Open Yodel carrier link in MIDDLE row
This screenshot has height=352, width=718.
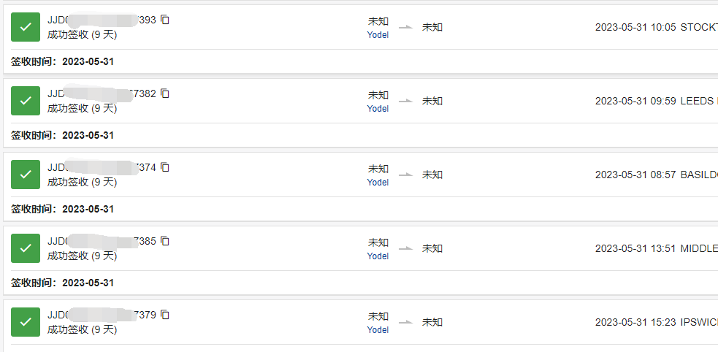coord(378,256)
